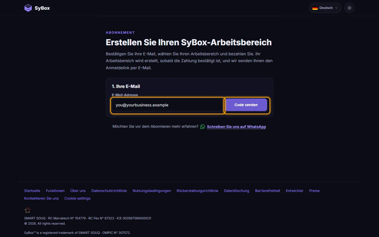This screenshot has width=379, height=237.
Task: Click the SyBox registered trademark notice text
Action: 77,233
